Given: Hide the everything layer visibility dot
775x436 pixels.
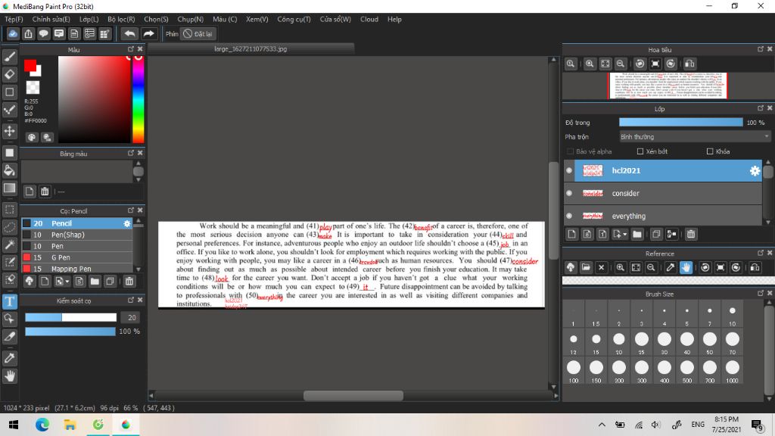Looking at the screenshot, I should pyautogui.click(x=569, y=216).
